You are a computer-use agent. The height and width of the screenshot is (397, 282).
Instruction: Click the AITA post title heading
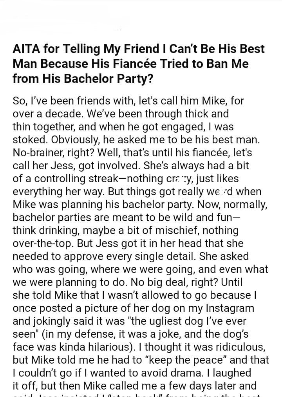click(x=139, y=63)
